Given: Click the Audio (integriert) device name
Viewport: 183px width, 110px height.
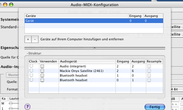Looking at the screenshot, I should (73, 66).
